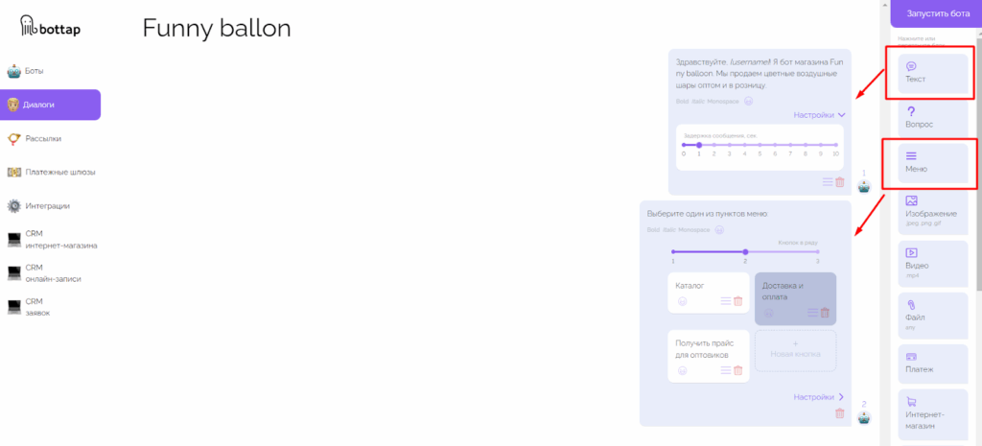
Task: Collapse Настройки of the greeting message
Action: 820,115
